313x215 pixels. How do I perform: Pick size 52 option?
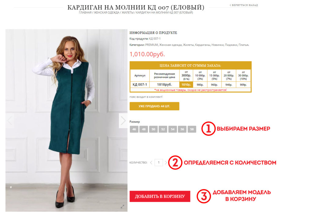point(163,129)
